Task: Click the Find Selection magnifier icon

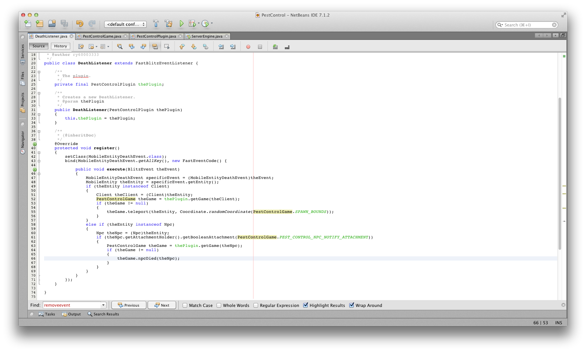Action: [x=120, y=47]
